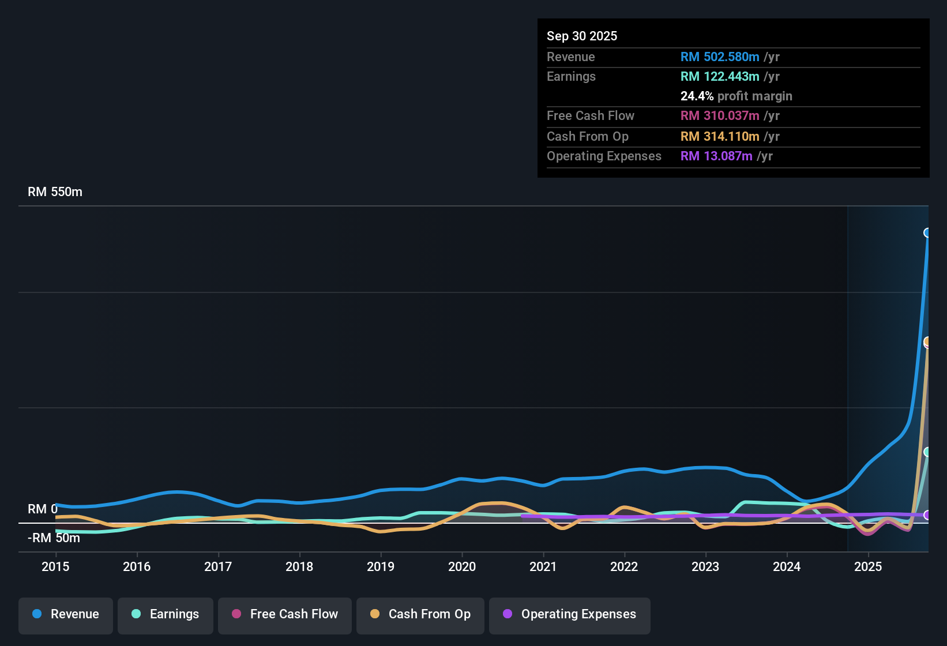Click the purple Operating Expenses legend dot
Screen dimensions: 947x646
click(508, 614)
